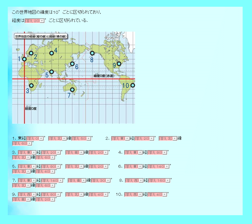Open question 10's latitude dropdown showing 20

(45, 199)
